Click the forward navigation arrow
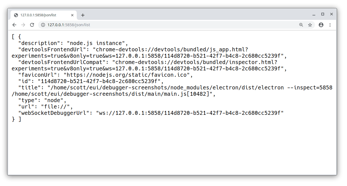This screenshot has height=186, width=347. pos(23,25)
